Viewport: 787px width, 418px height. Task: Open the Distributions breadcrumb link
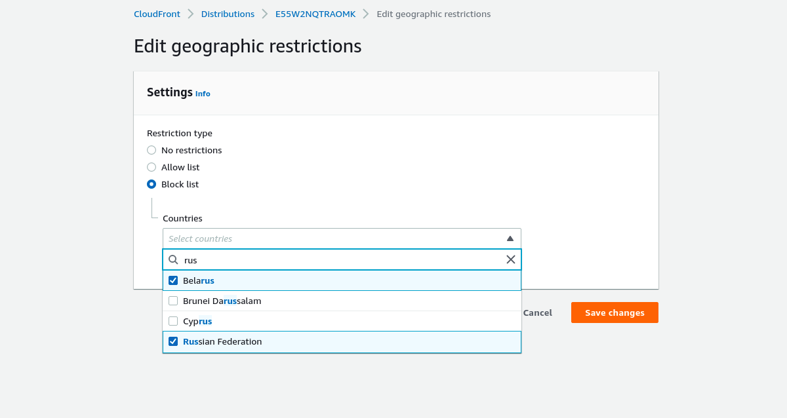click(228, 13)
